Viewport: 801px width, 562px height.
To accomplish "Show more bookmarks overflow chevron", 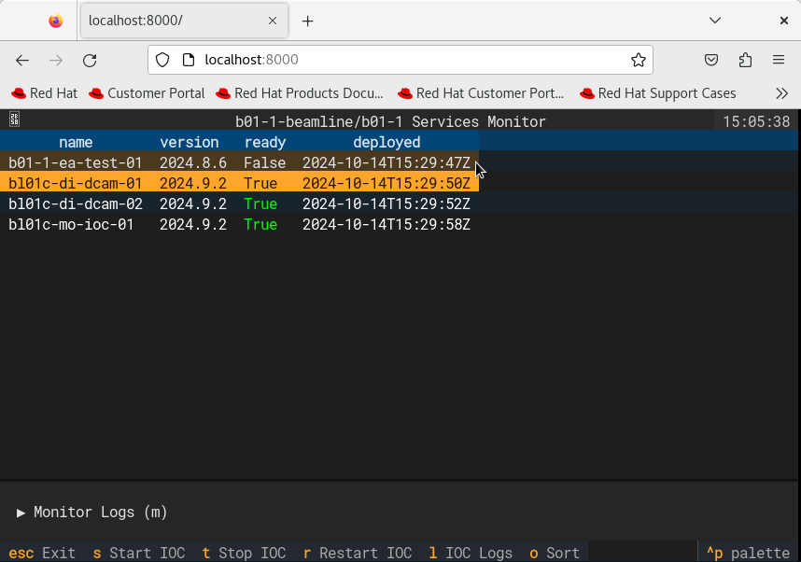I will (781, 93).
